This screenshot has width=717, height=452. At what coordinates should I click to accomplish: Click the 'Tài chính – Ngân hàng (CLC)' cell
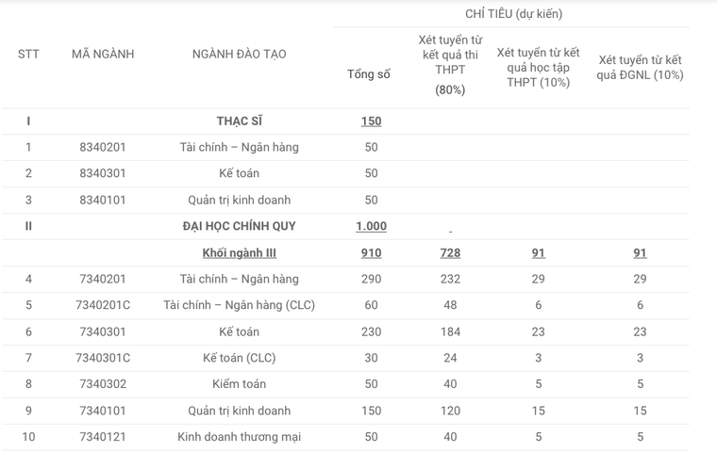239,305
